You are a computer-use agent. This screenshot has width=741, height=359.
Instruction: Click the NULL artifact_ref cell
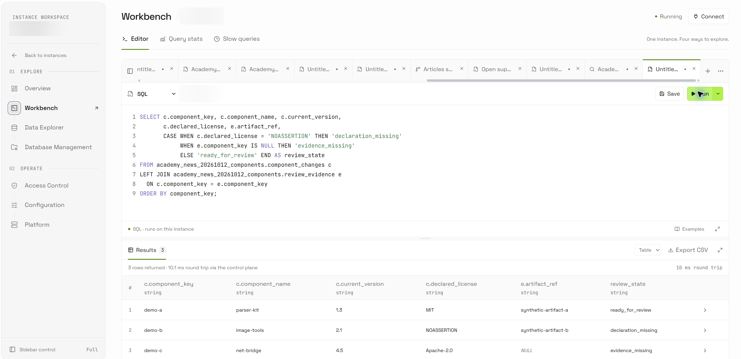pos(527,351)
